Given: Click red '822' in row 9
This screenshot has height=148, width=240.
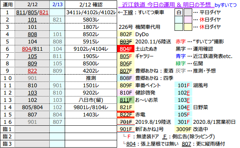Looking at the screenshot, I should [32, 71].
